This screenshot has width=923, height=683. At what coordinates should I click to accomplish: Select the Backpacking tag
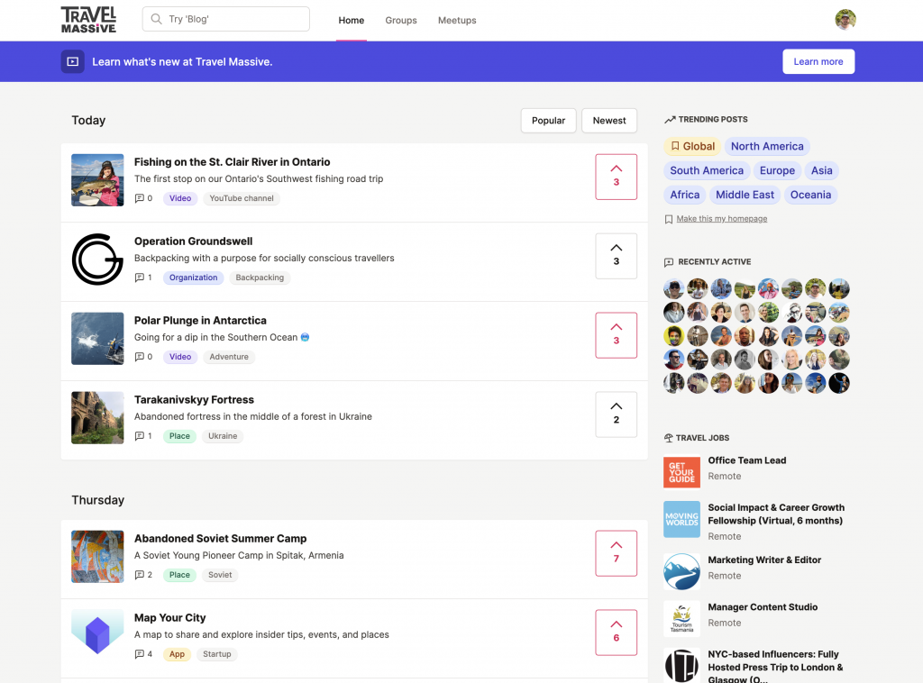pyautogui.click(x=260, y=278)
